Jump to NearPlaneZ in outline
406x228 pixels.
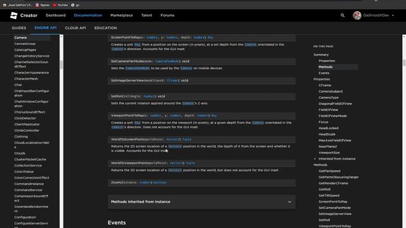click(328, 146)
